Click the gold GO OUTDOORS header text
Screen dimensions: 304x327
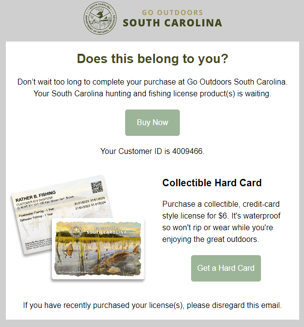tap(172, 13)
